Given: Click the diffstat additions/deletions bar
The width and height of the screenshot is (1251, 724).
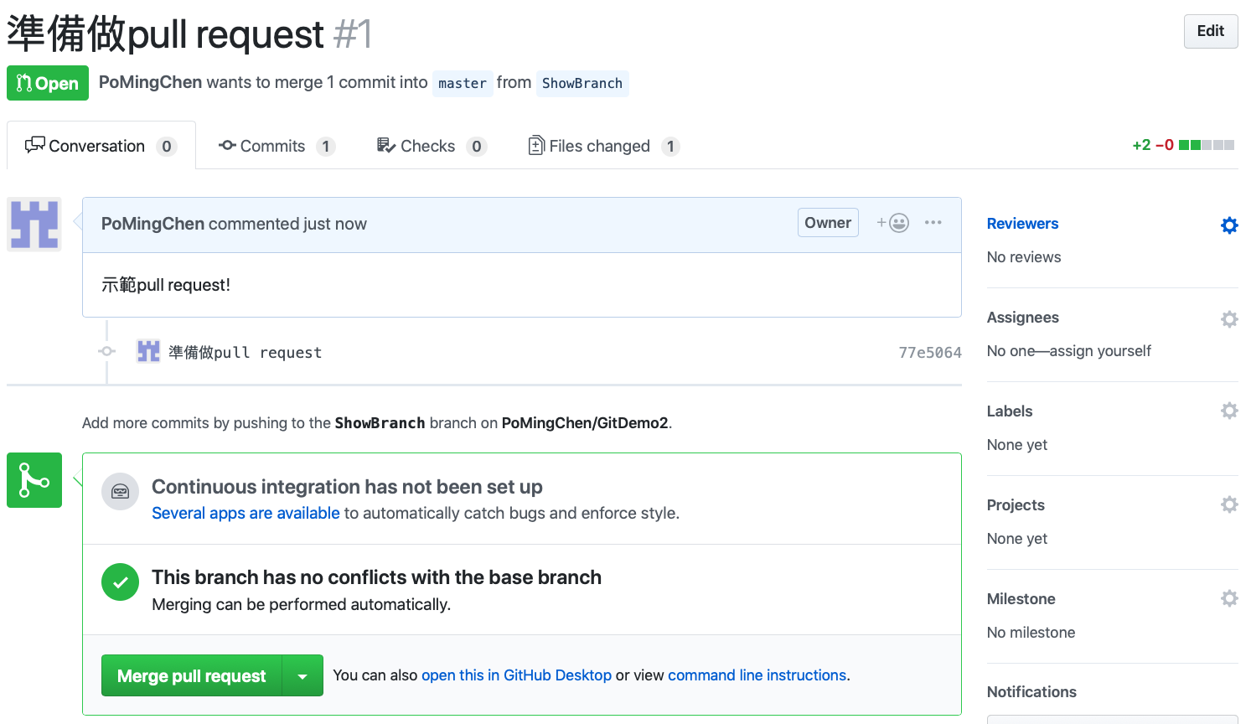Looking at the screenshot, I should (1206, 145).
